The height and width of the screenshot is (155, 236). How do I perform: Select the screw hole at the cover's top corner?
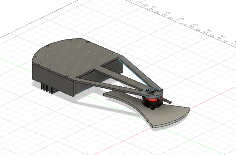pos(71,41)
